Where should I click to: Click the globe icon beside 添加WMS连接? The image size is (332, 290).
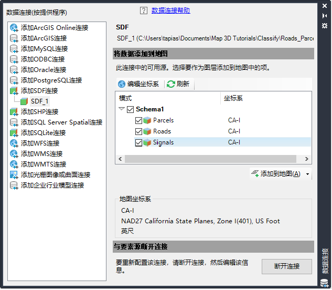click(x=14, y=154)
